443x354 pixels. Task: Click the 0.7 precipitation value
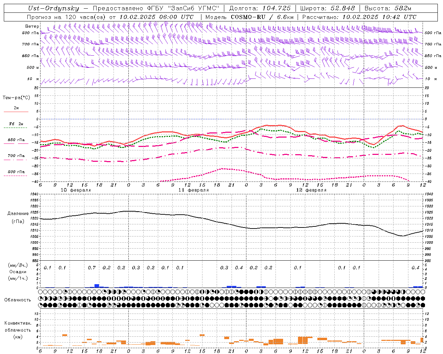tap(92, 268)
